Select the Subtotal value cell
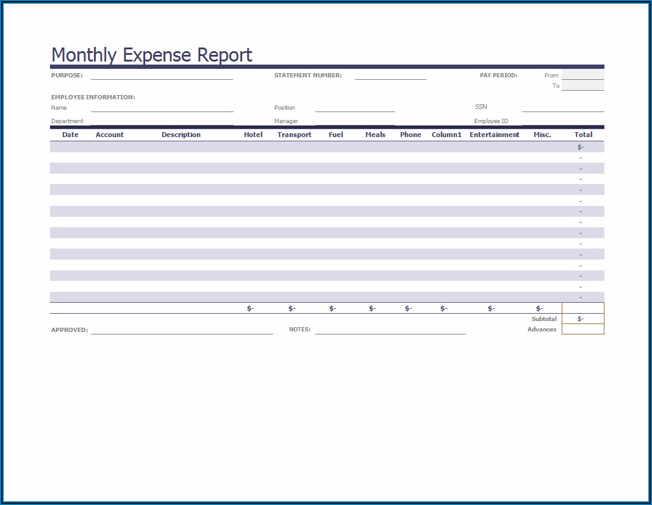 coord(582,319)
